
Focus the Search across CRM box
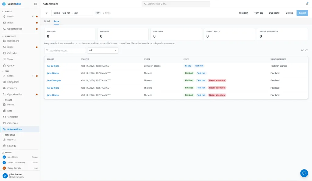[x=176, y=4]
